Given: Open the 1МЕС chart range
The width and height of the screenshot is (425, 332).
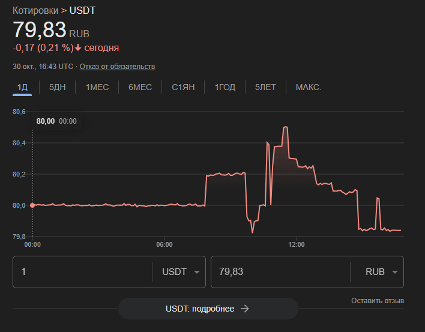Looking at the screenshot, I should point(97,87).
